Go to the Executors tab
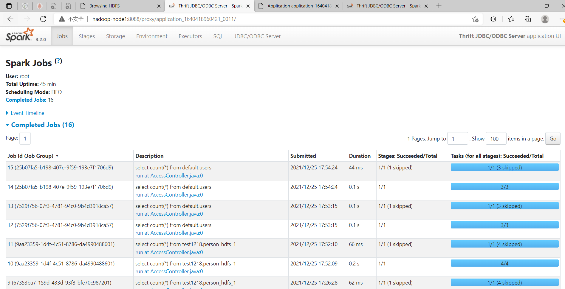 coord(190,36)
